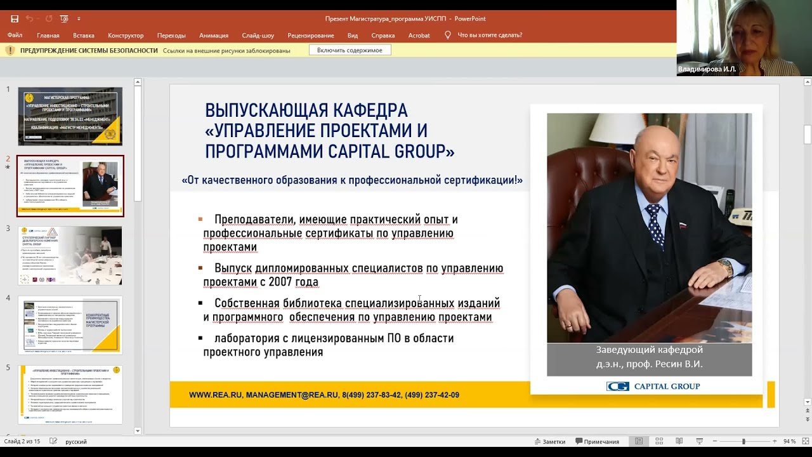Image resolution: width=812 pixels, height=457 pixels.
Task: Switch to Slide Sorter view icon
Action: tap(659, 441)
